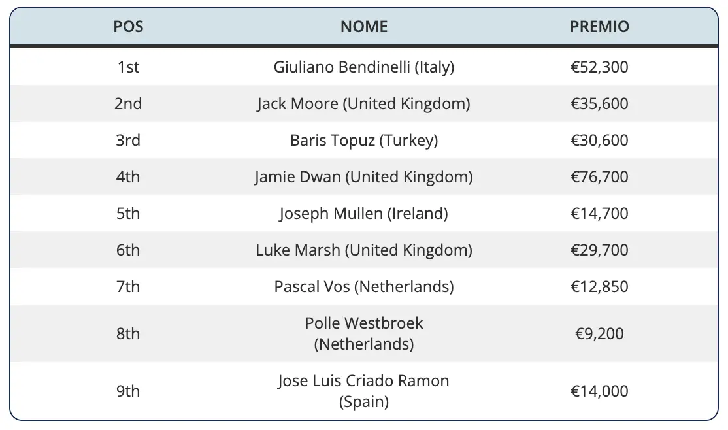728x430 pixels.
Task: Click the Pascal Vos (Netherlands) name
Action: click(364, 286)
